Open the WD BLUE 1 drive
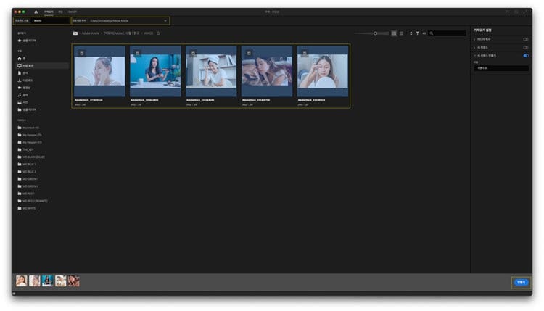Screen dimensions: 544x311 [27, 164]
